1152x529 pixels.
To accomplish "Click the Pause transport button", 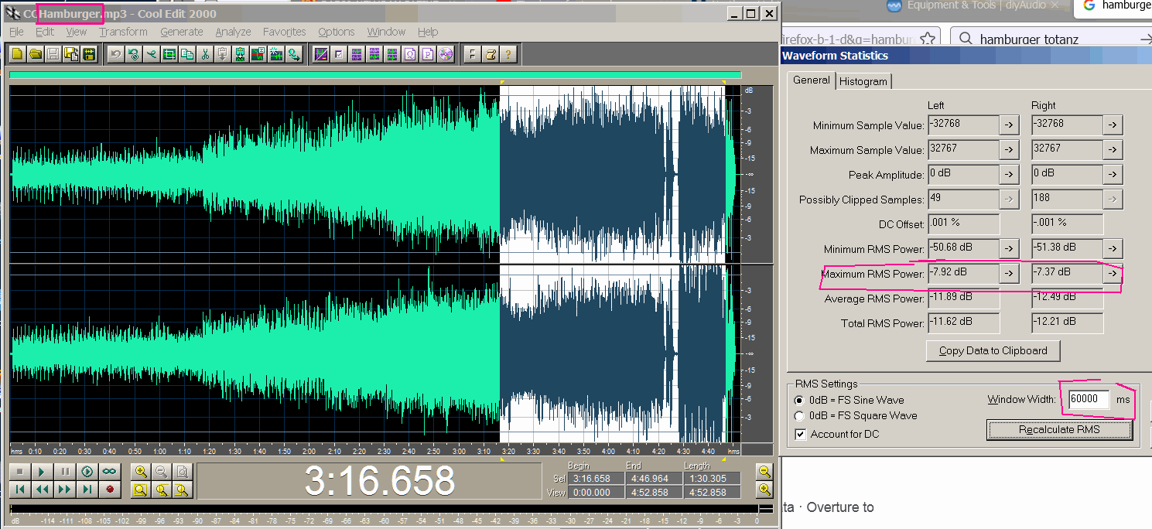I will click(65, 471).
